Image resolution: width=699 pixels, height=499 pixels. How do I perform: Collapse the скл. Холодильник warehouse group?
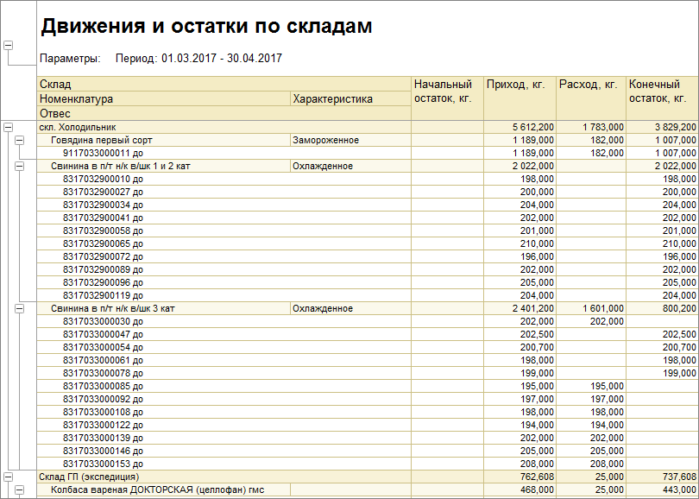point(9,127)
